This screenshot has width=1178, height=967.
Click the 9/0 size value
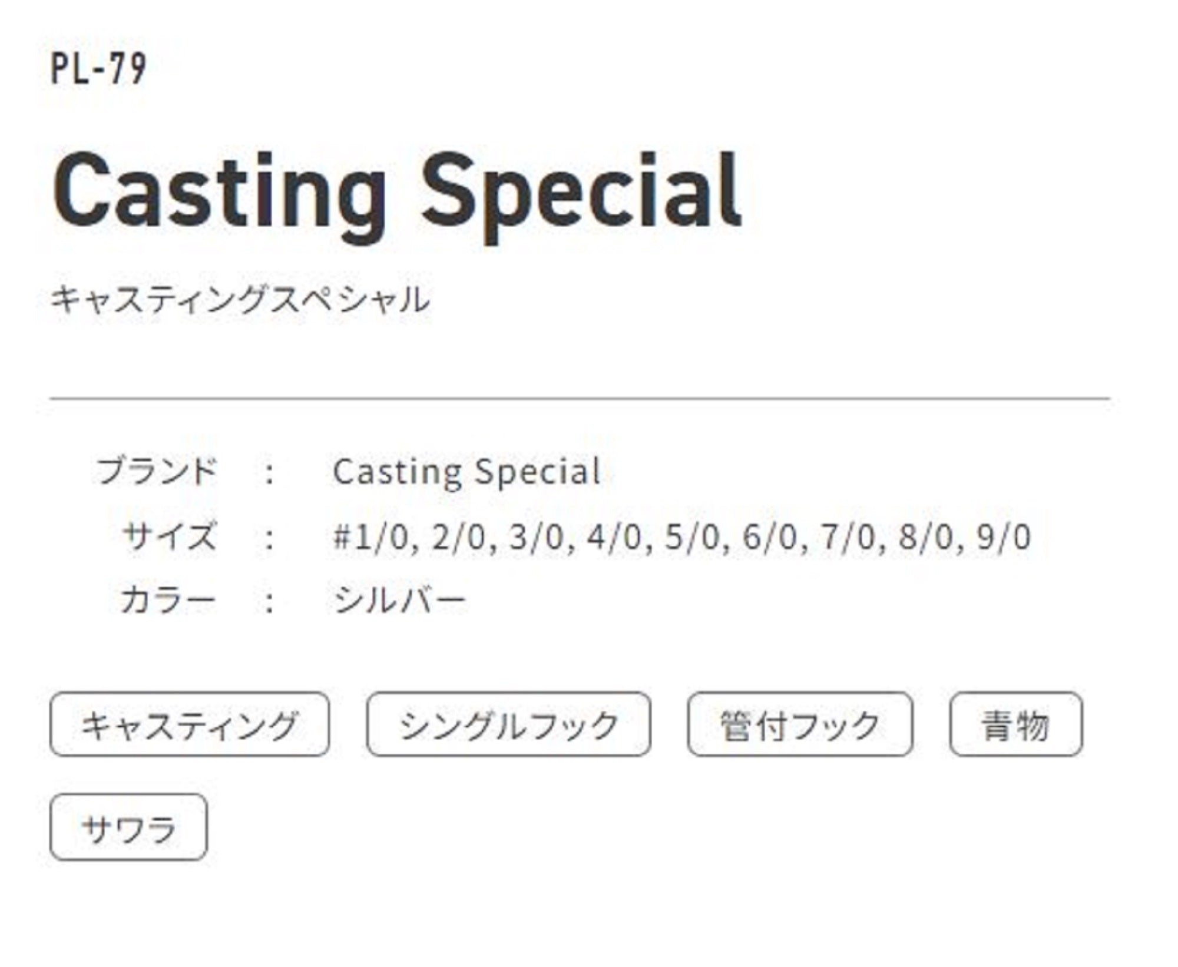click(x=1003, y=537)
